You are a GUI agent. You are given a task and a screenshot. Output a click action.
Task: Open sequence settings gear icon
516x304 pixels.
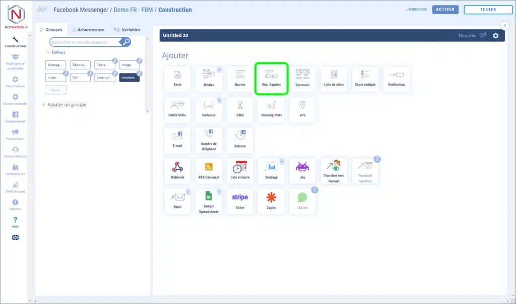click(495, 35)
